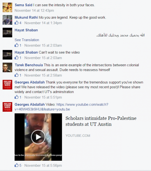This screenshot has width=151, height=171.
Task: Open "Scholars intimidate Pro-Palestine students" video title
Action: (101, 121)
